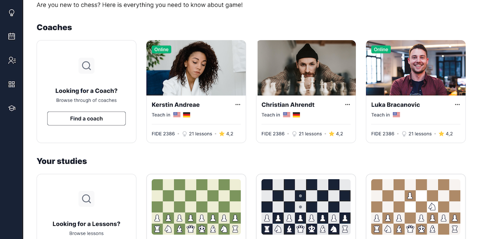Open the green chessboard study
The image size is (479, 239).
pos(196,207)
